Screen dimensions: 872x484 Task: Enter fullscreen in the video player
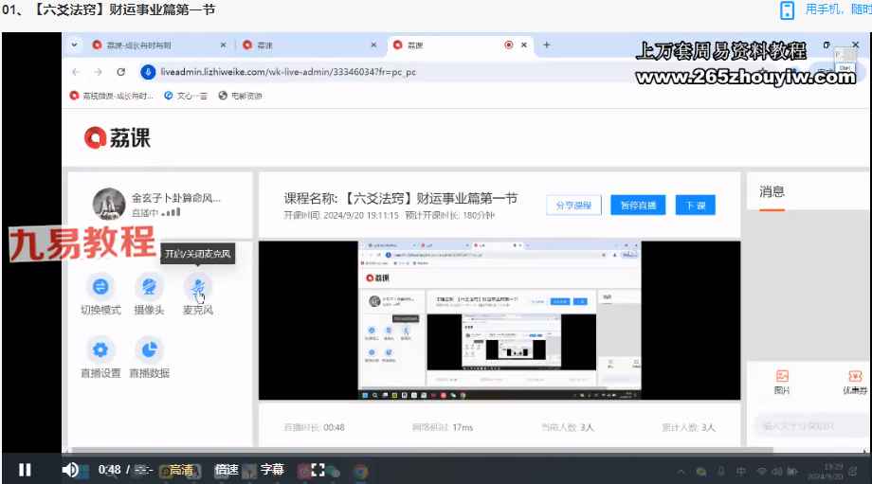tap(318, 469)
